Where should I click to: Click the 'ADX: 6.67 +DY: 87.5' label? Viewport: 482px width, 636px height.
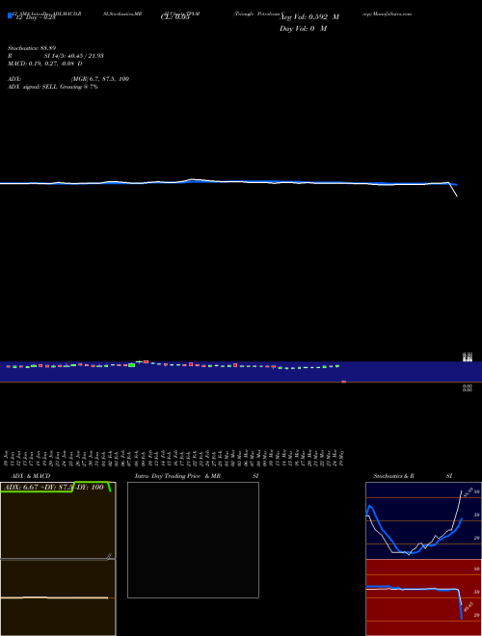pos(38,488)
